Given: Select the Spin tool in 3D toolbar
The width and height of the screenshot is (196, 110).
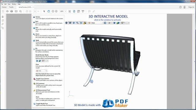Looking at the screenshot, I should (x=70, y=23).
